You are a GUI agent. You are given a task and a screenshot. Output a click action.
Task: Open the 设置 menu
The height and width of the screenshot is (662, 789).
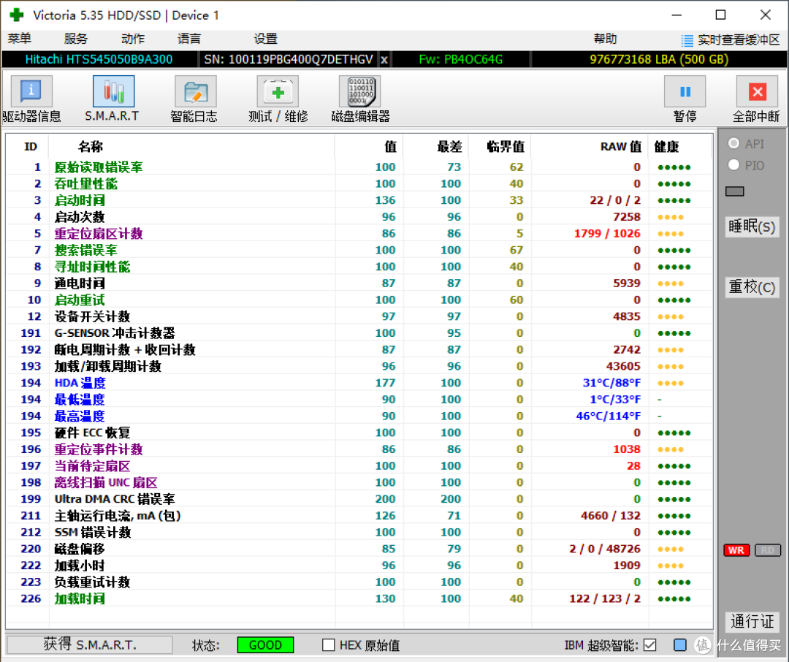coord(266,39)
